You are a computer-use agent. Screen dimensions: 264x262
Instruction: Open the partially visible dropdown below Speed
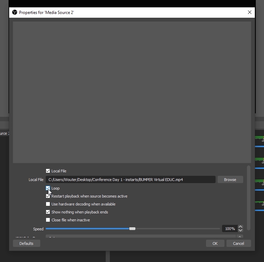[x=143, y=237]
